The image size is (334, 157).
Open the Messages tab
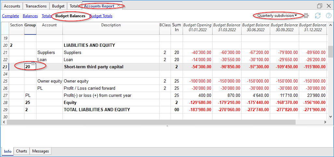[x=40, y=151]
